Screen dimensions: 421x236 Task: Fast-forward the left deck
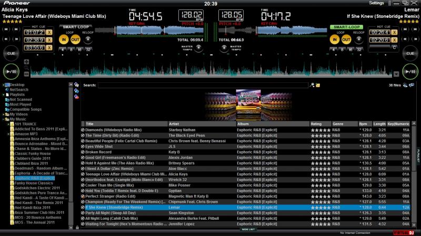[x=16, y=39]
